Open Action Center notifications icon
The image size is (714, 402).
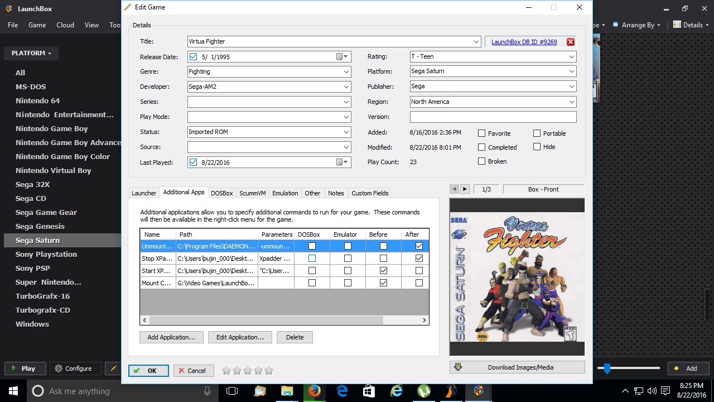point(664,391)
